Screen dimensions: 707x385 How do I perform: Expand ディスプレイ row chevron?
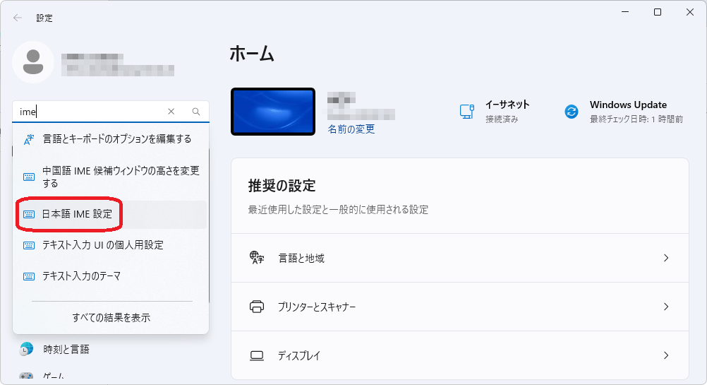click(x=665, y=355)
